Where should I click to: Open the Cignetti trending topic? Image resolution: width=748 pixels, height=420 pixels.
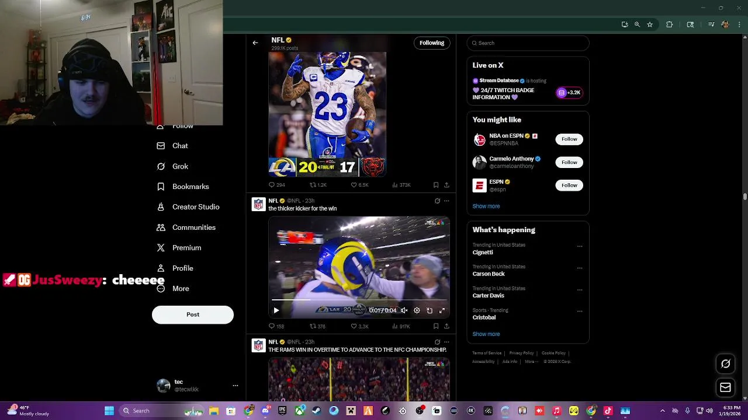(x=483, y=252)
